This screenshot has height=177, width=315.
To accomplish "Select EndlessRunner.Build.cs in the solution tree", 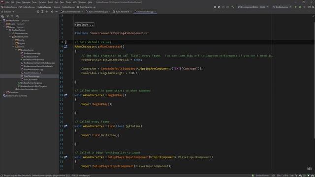I will click(32, 60).
